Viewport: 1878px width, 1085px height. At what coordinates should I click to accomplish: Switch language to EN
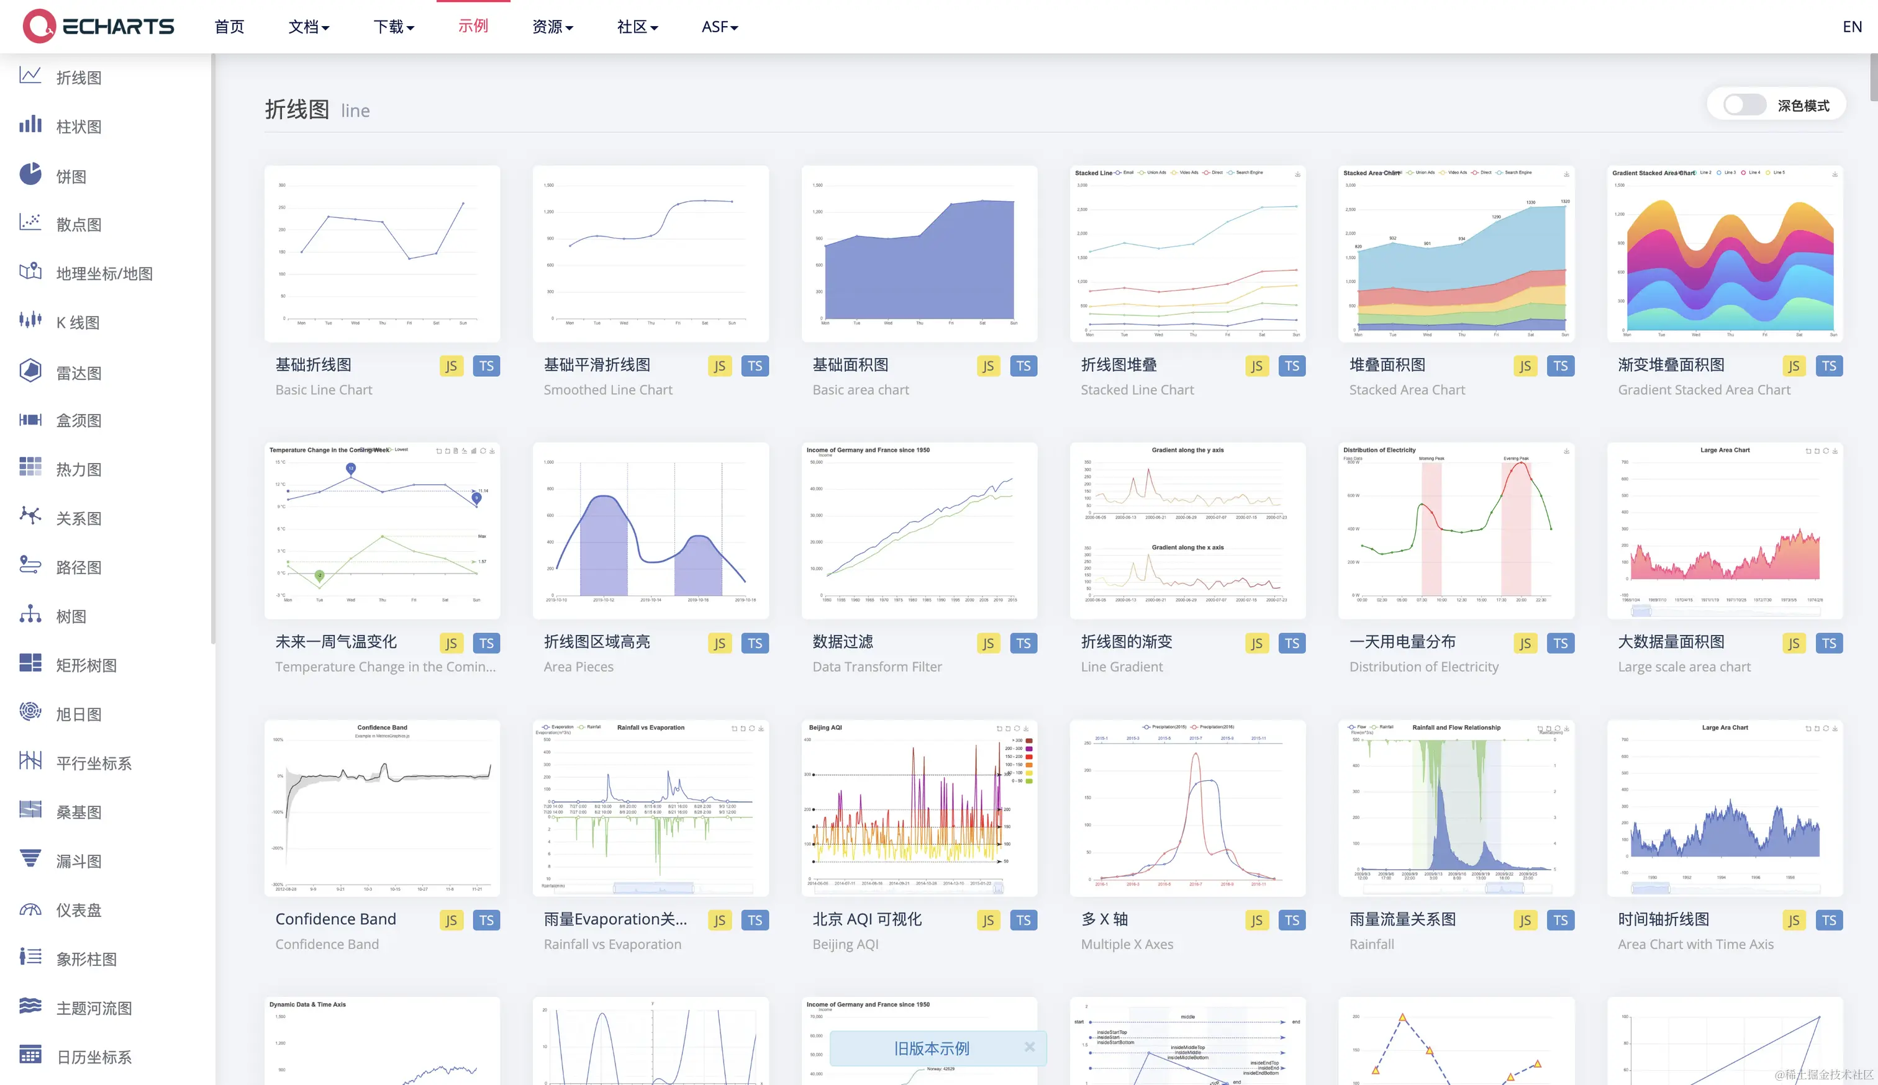(1852, 27)
